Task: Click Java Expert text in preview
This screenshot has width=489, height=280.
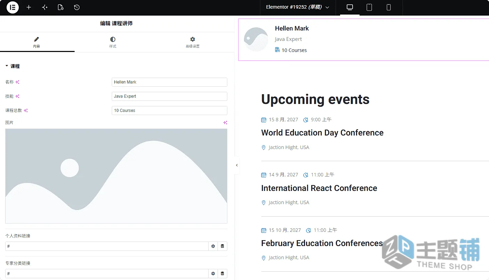Action: pyautogui.click(x=288, y=39)
